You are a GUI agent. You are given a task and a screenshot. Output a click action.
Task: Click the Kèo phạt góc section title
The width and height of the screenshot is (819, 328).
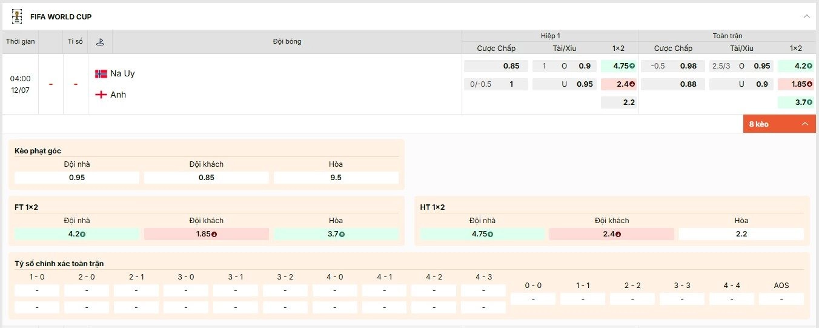pos(38,150)
